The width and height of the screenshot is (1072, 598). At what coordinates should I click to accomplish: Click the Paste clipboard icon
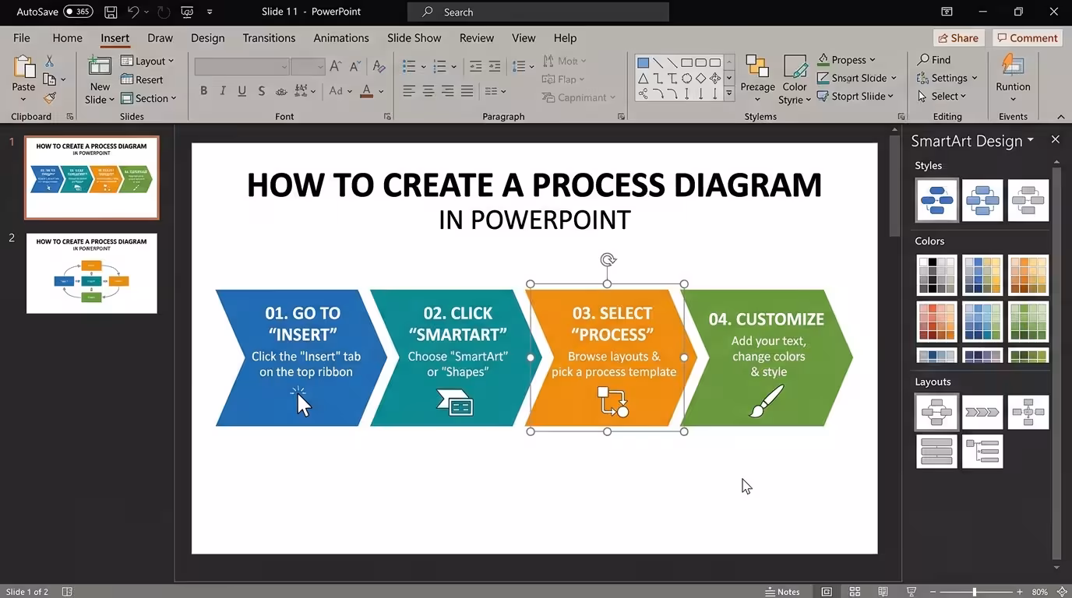[x=23, y=68]
